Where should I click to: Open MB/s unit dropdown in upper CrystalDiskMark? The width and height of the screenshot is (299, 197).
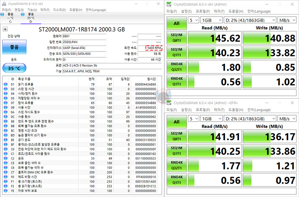(x=287, y=20)
